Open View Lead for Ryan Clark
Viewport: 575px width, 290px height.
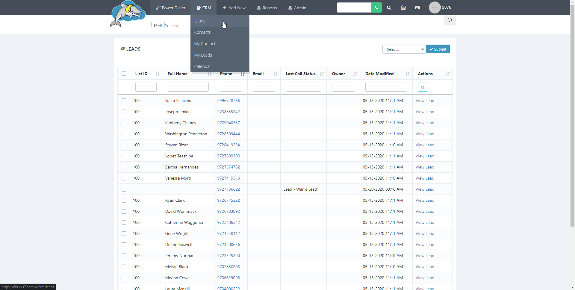[425, 200]
